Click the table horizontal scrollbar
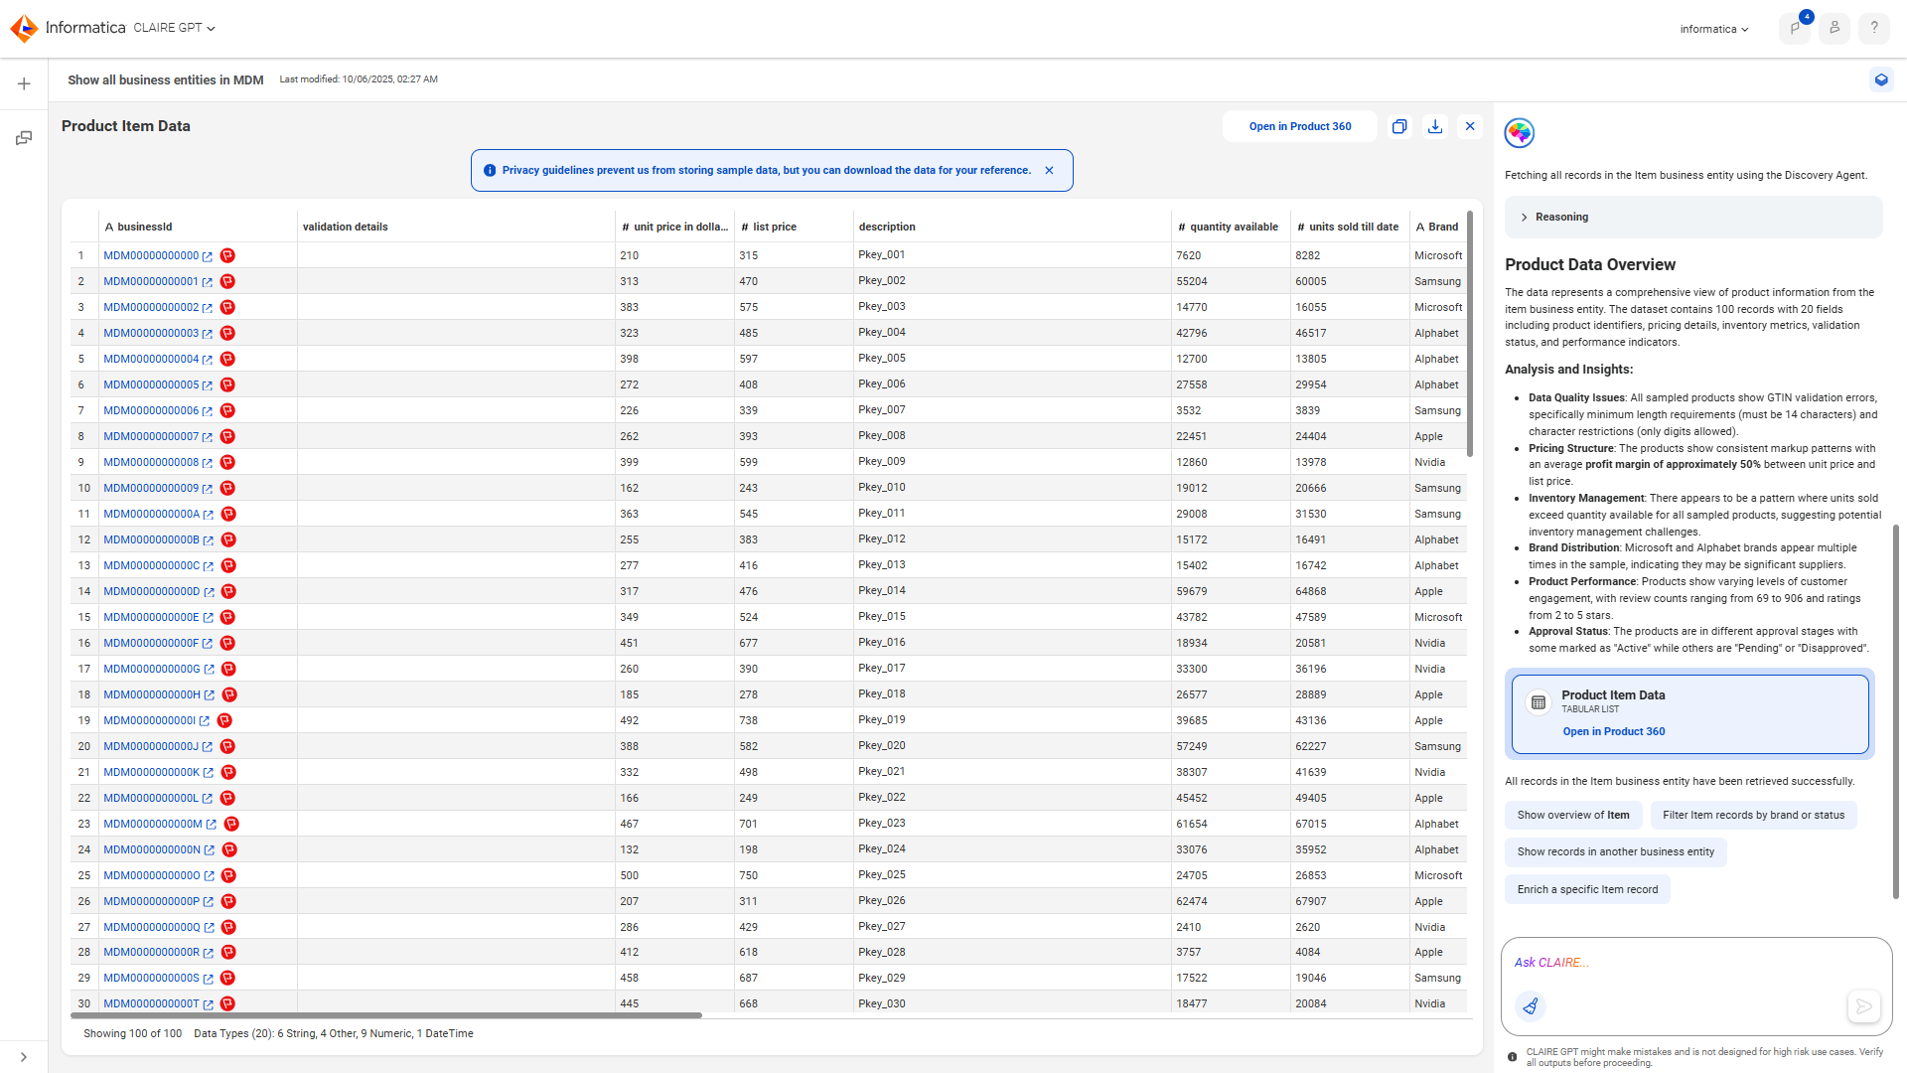Image resolution: width=1907 pixels, height=1073 pixels. 386,1015
